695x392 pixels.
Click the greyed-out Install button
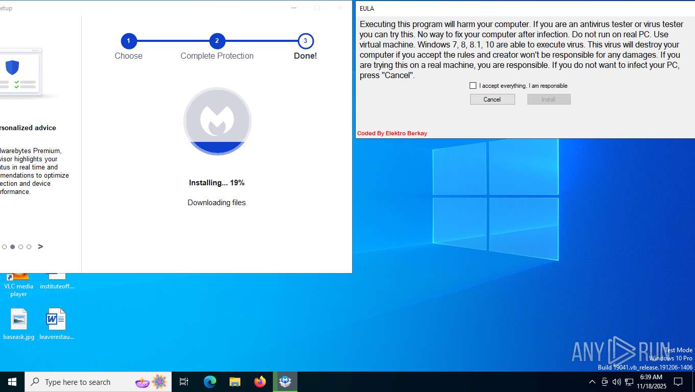click(548, 100)
